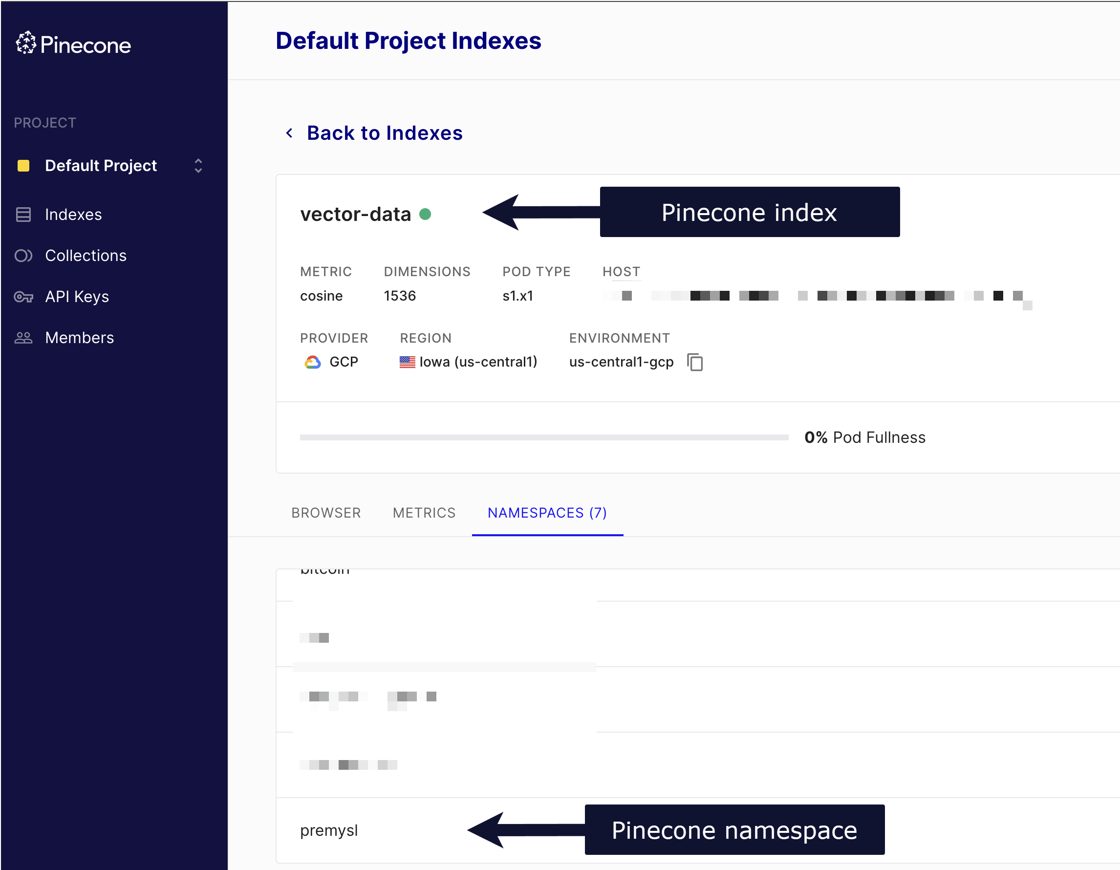Click the Pinecone logo icon
The height and width of the screenshot is (870, 1120).
tap(25, 43)
